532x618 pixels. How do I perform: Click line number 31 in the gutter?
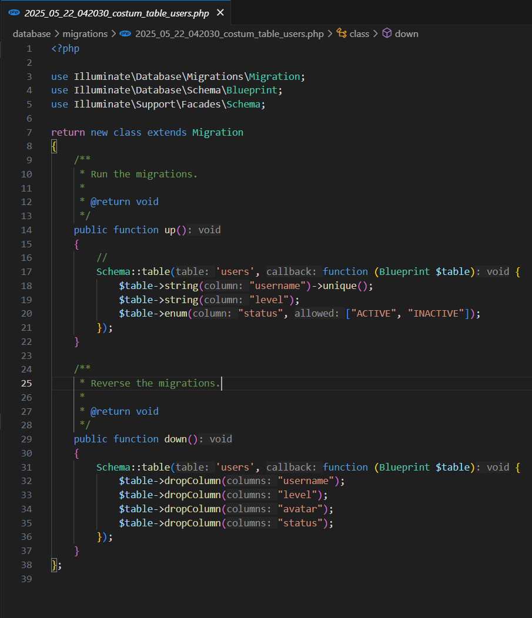[x=26, y=467]
